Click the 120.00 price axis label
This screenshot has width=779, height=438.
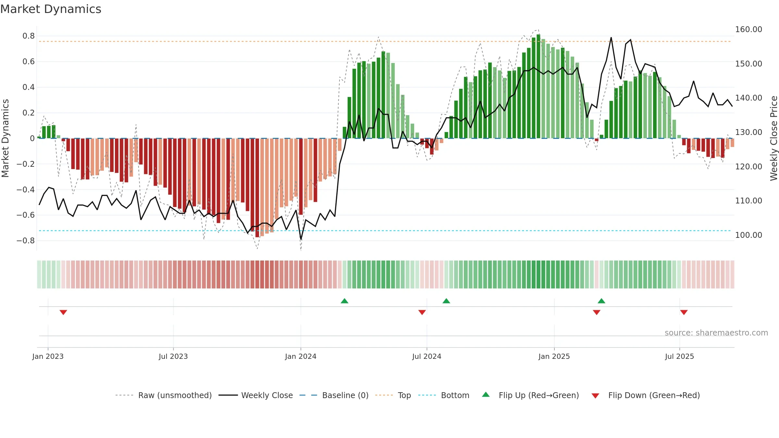click(x=749, y=166)
